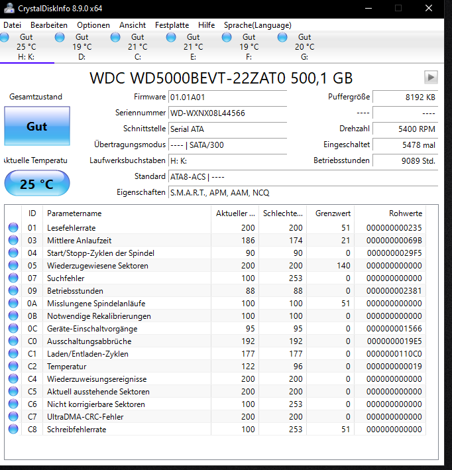
Task: Click the Betriebsstunden value 9089 Std.
Action: (x=405, y=161)
